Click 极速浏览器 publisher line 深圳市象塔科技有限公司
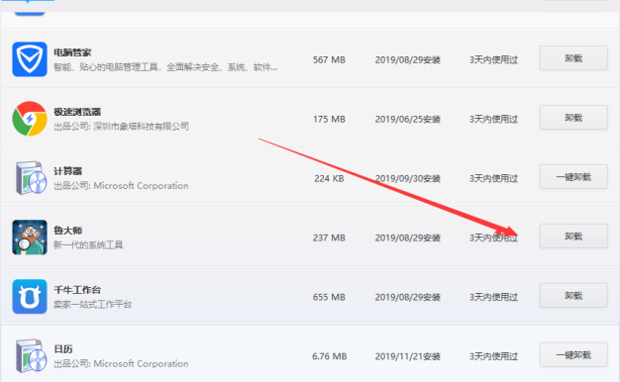The image size is (620, 382). (122, 127)
